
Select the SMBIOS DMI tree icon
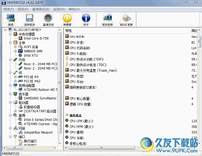click(x=21, y=51)
